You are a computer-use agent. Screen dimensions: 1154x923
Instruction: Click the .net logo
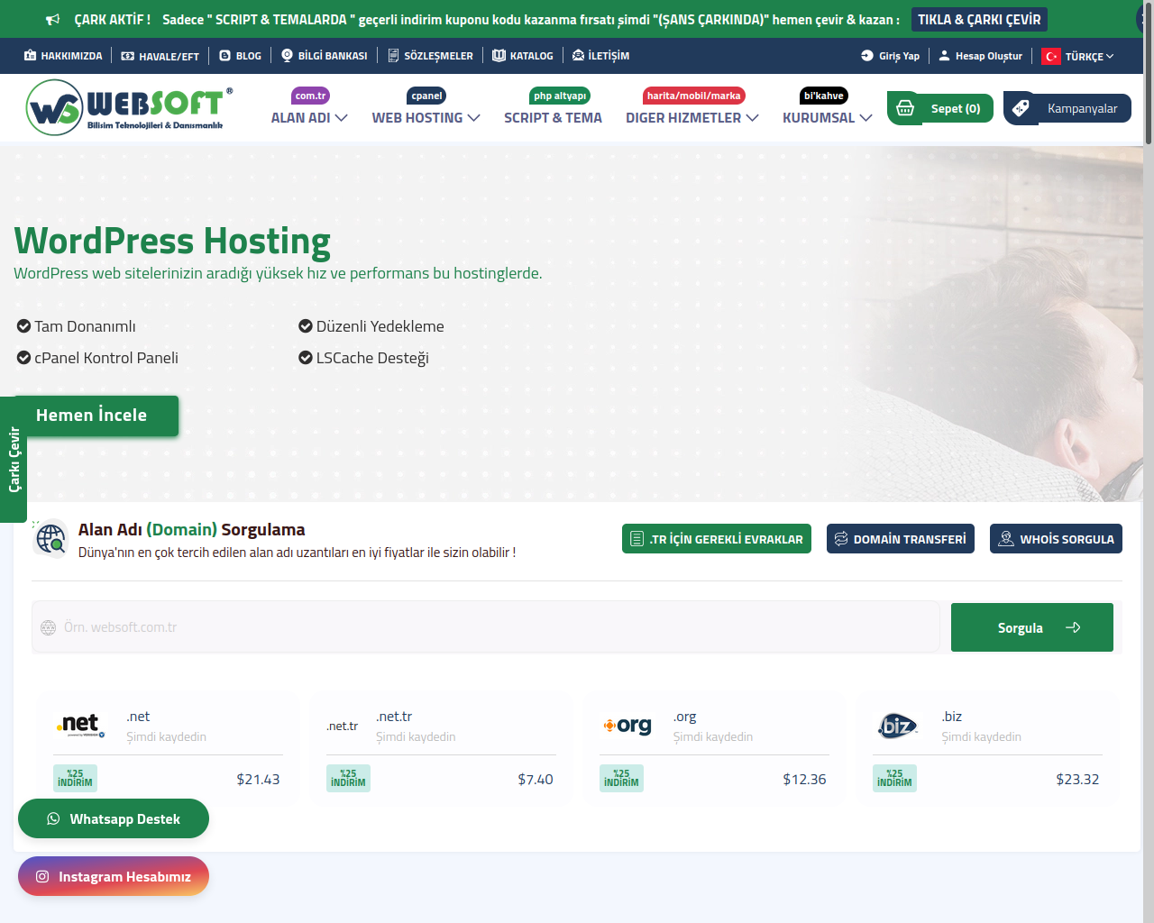tap(81, 725)
